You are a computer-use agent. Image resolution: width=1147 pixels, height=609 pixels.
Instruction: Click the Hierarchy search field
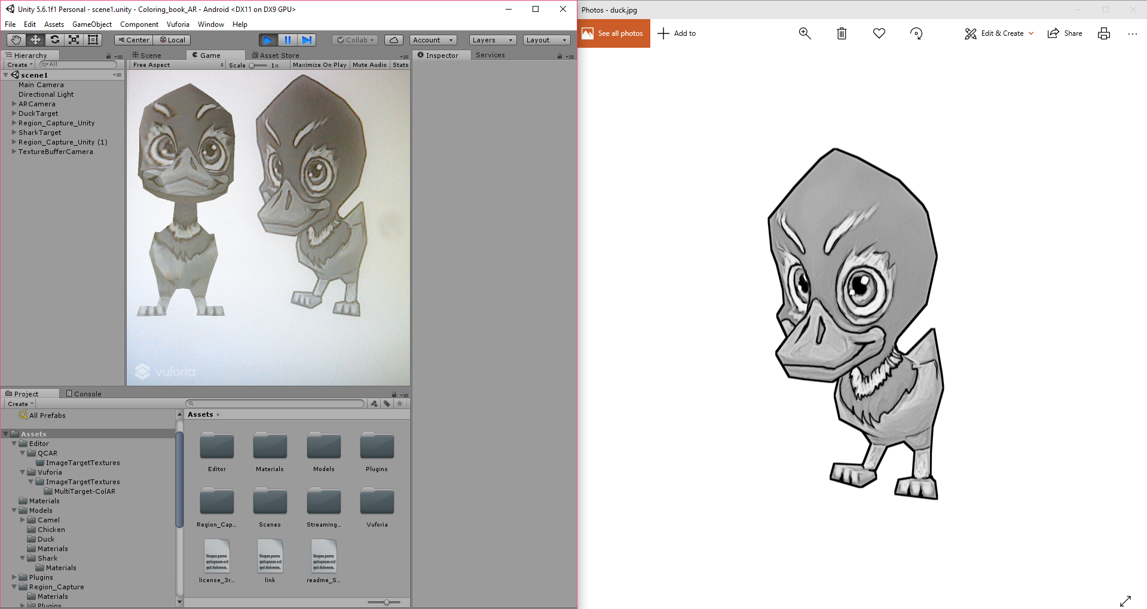(x=78, y=64)
